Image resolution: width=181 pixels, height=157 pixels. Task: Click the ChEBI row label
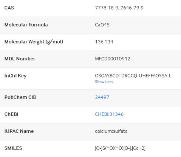(11, 114)
